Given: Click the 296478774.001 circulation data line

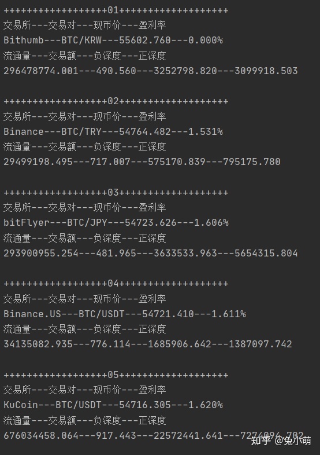Looking at the screenshot, I should click(151, 71).
